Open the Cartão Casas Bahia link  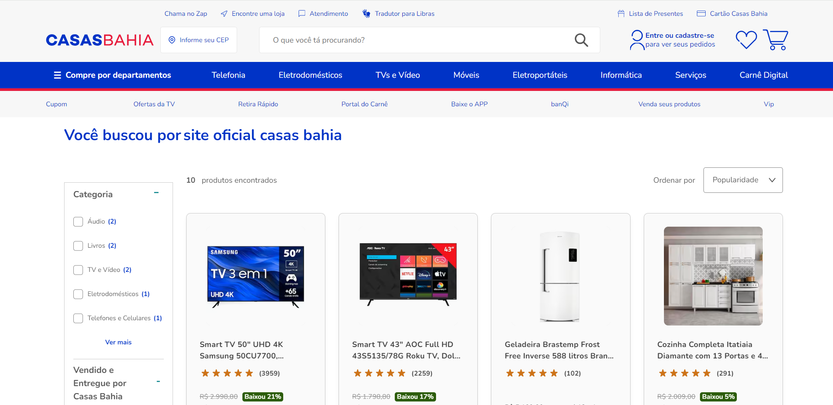click(x=739, y=14)
